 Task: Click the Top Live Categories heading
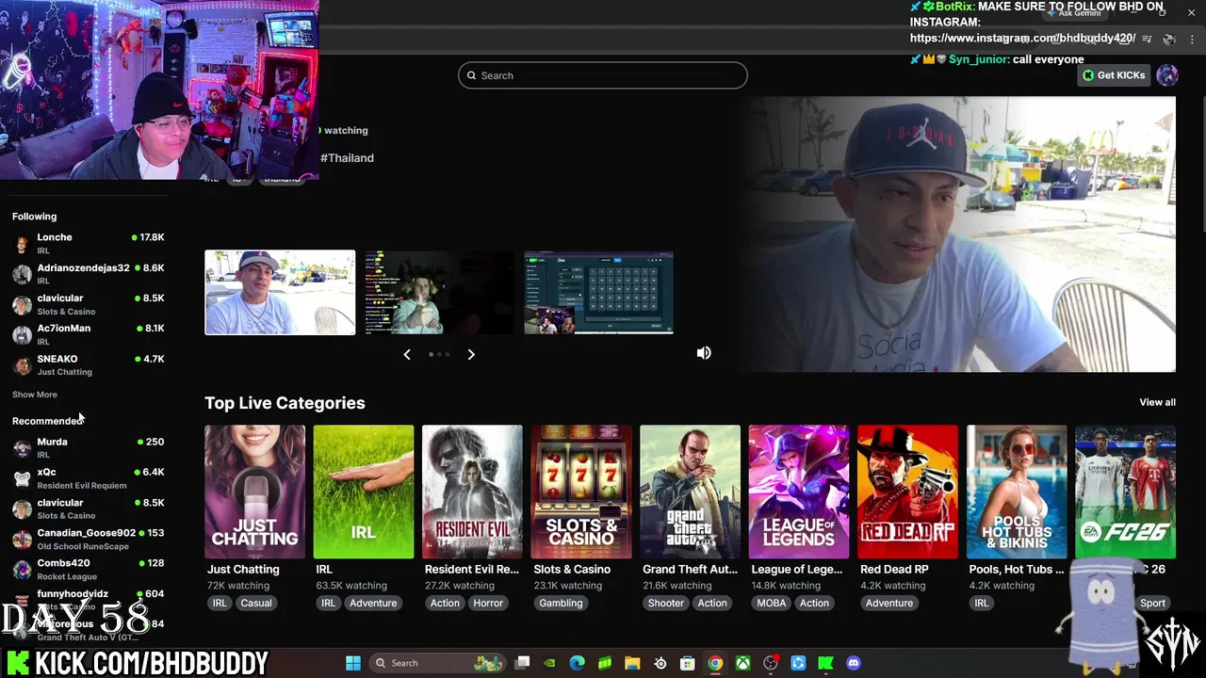point(285,403)
